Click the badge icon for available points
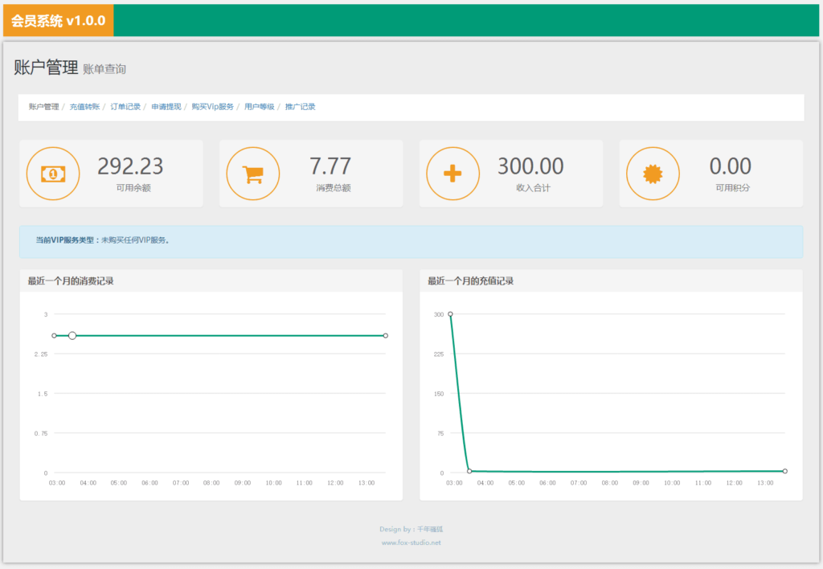The width and height of the screenshot is (823, 569). point(653,174)
